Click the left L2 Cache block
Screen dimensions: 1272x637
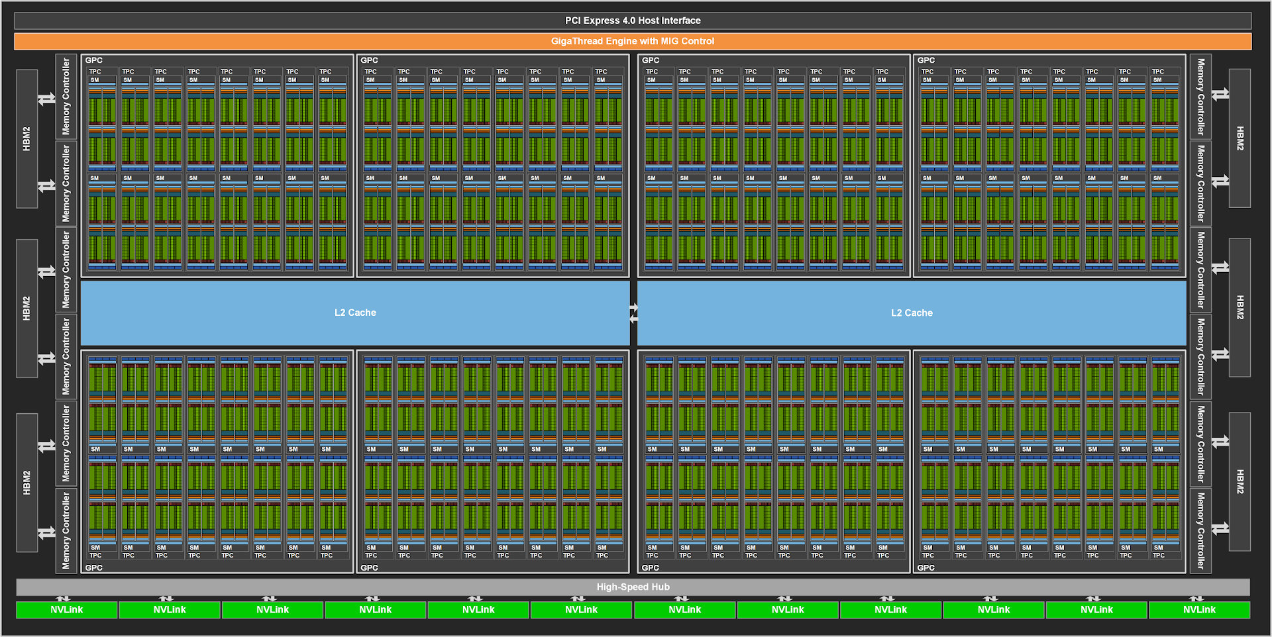click(x=355, y=313)
